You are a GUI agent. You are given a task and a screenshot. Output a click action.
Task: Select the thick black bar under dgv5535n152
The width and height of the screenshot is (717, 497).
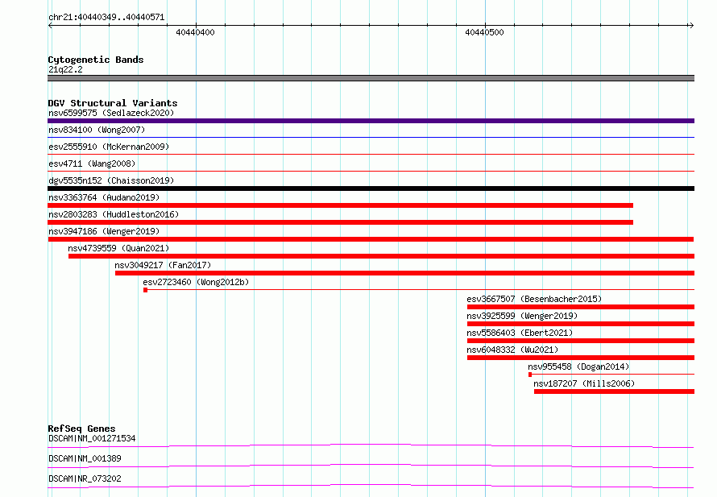pyautogui.click(x=371, y=188)
